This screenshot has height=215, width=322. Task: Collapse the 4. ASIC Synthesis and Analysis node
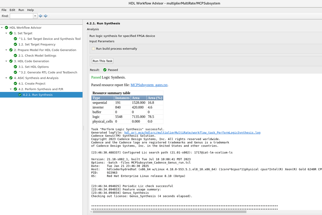coord(6,78)
